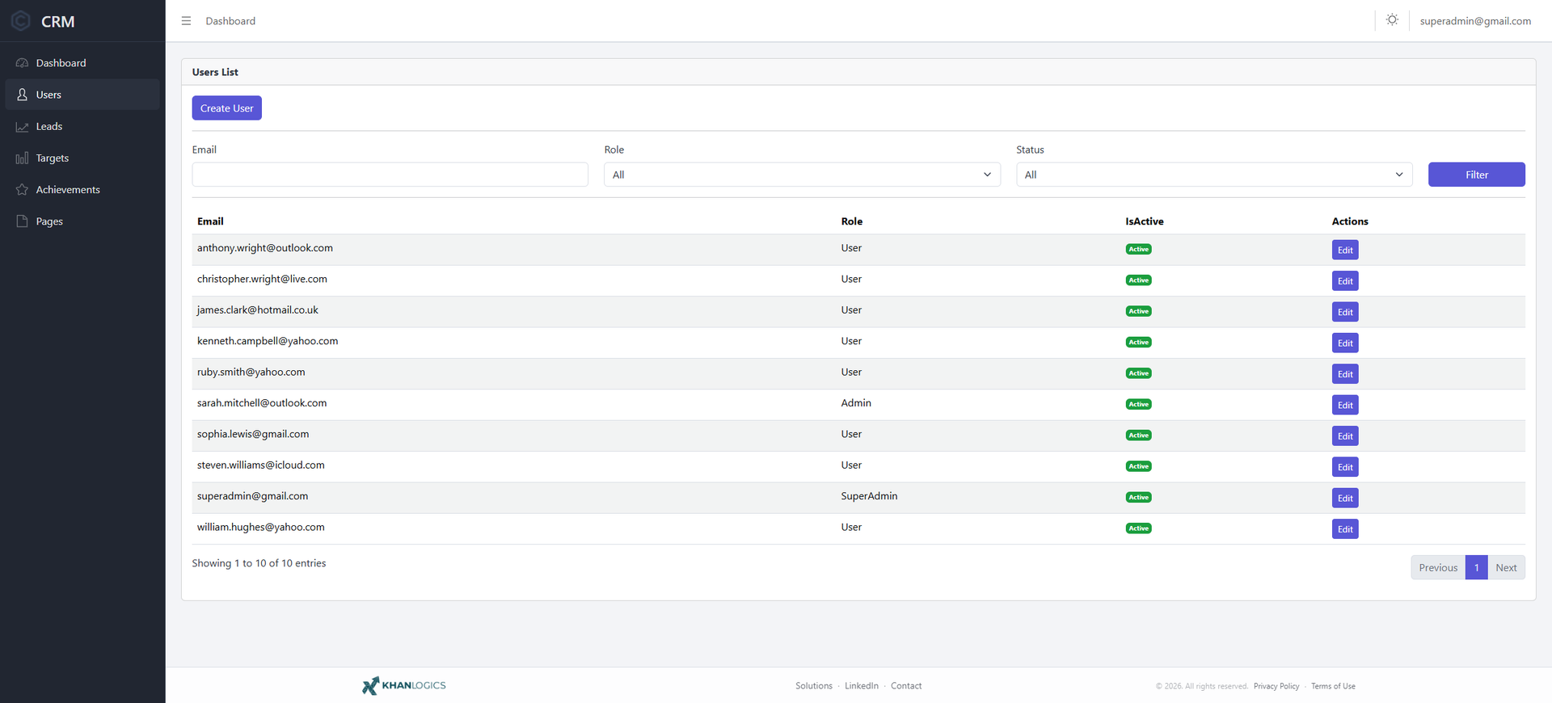Edit the superadmin@gmail.com table row

pos(1345,498)
